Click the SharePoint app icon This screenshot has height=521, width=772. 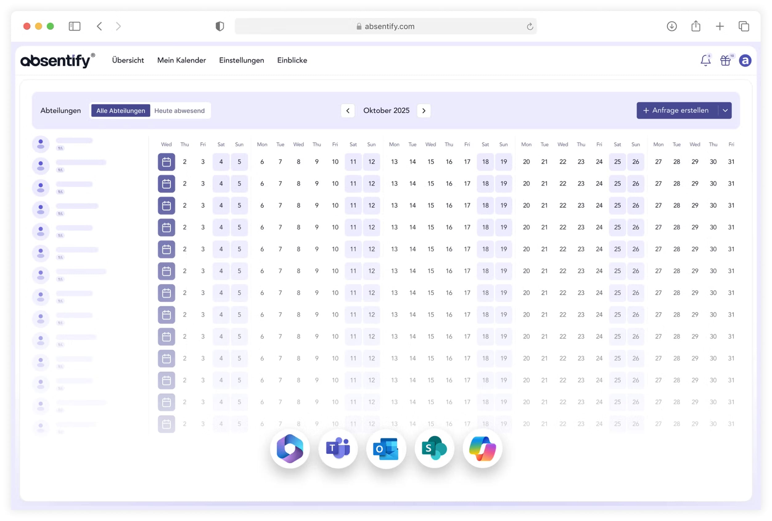[x=434, y=448]
